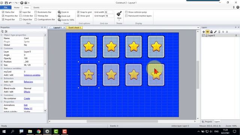The height and width of the screenshot is (135, 240).
Task: Collapse Object type properties section
Action: click(x=1, y=35)
